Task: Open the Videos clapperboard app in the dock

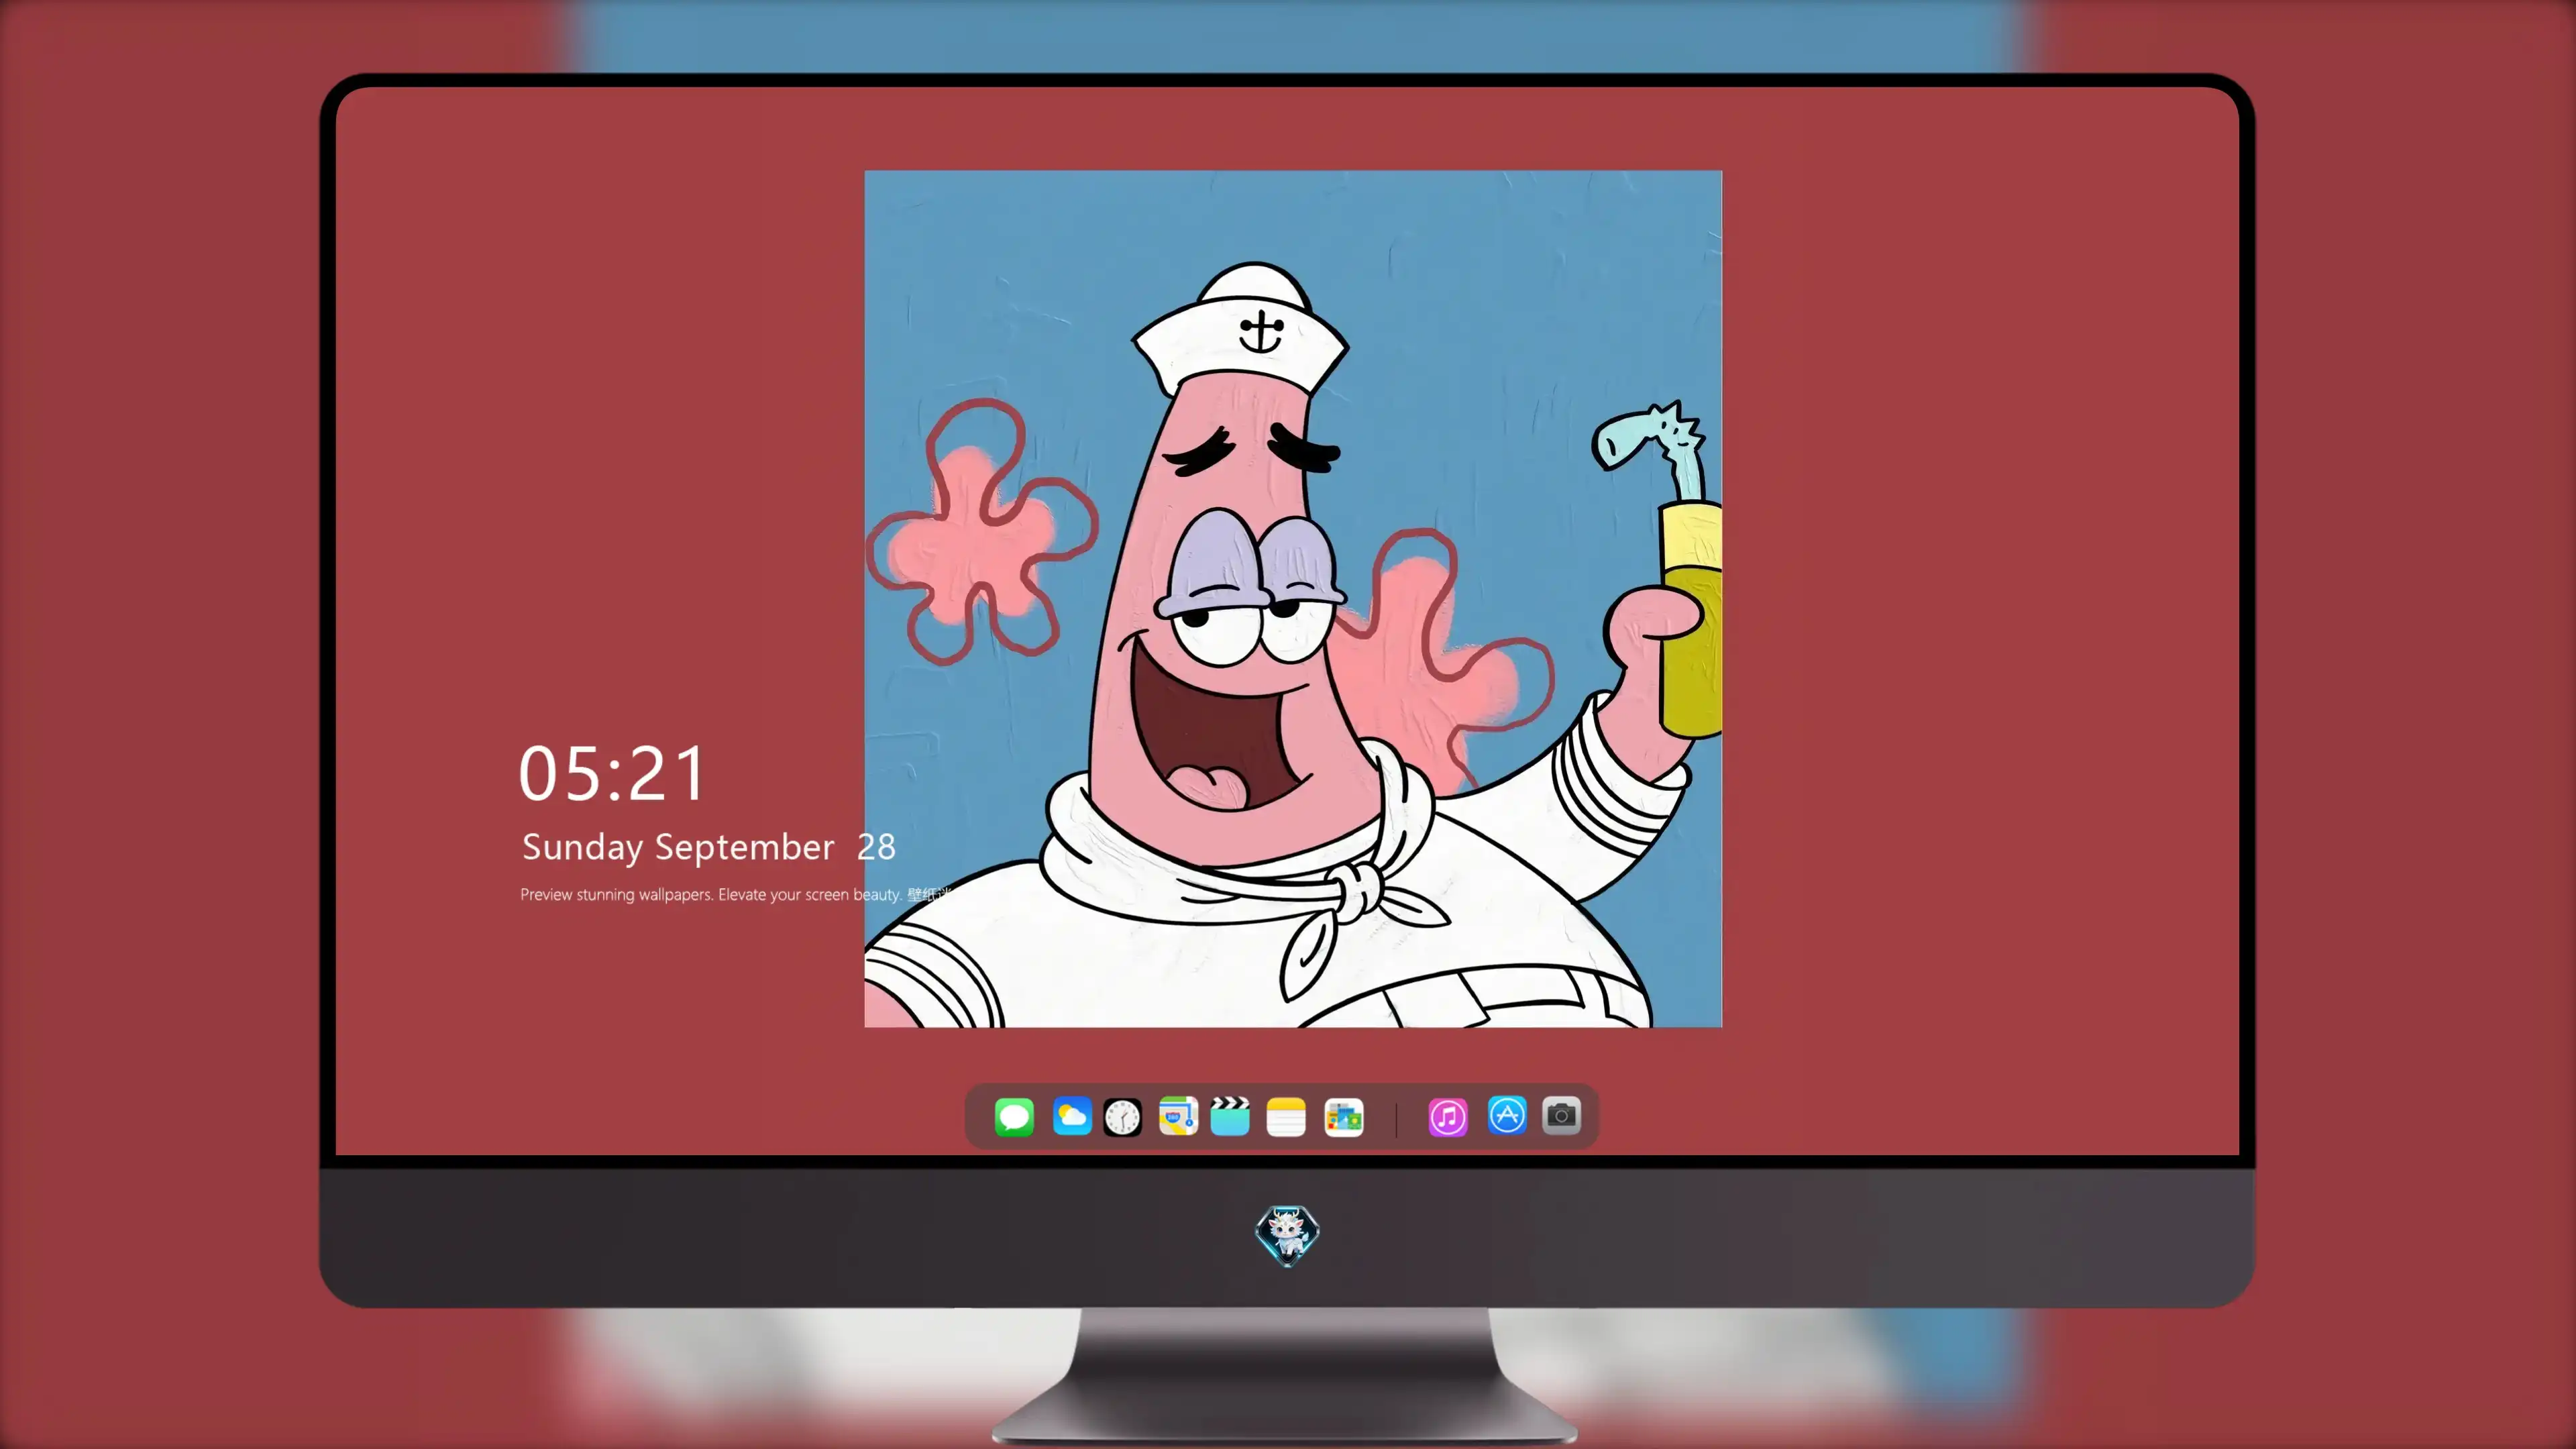Action: point(1230,1116)
